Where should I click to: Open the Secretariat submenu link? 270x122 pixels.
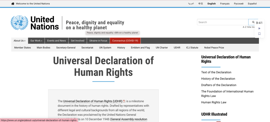pos(87,48)
